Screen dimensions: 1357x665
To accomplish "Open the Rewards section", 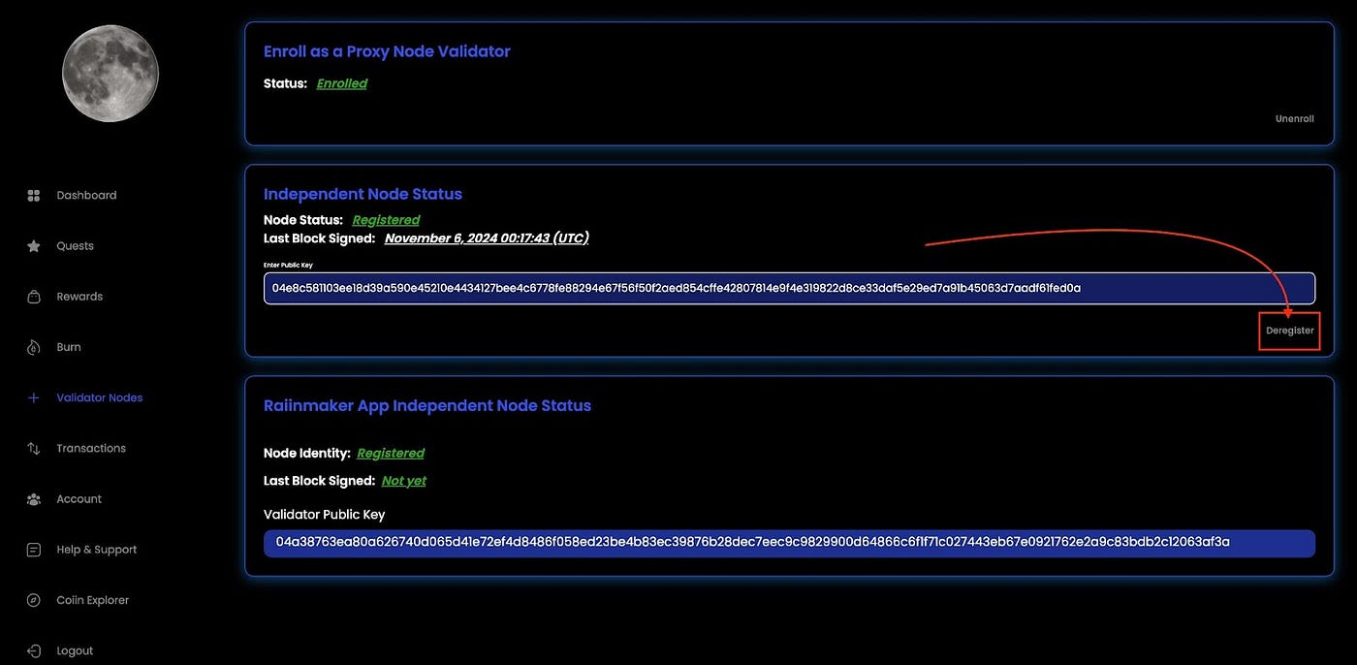I will (79, 297).
